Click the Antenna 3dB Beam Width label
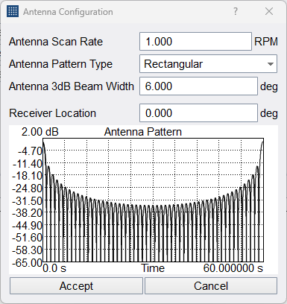Viewport: 287px width, 304px height. pyautogui.click(x=72, y=86)
